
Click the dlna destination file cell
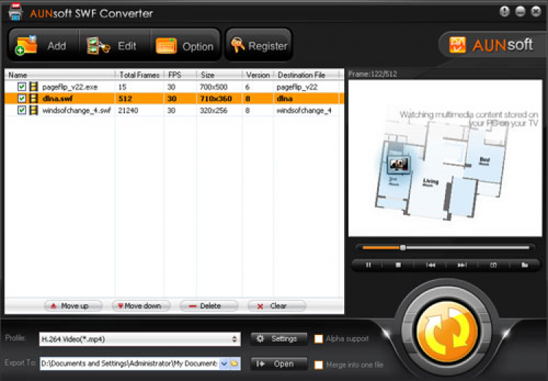point(284,99)
